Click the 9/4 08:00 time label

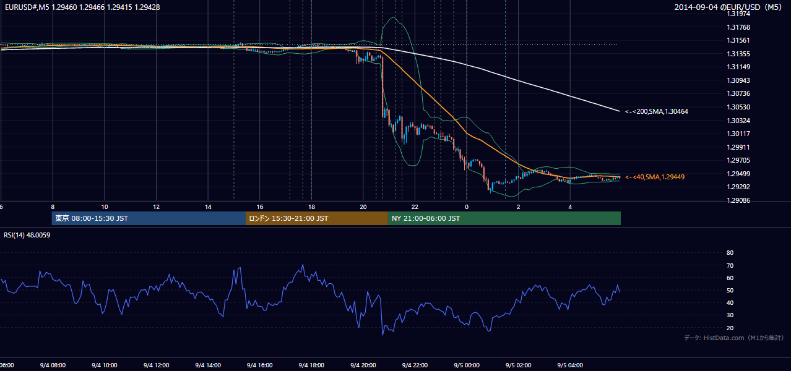[x=53, y=365]
